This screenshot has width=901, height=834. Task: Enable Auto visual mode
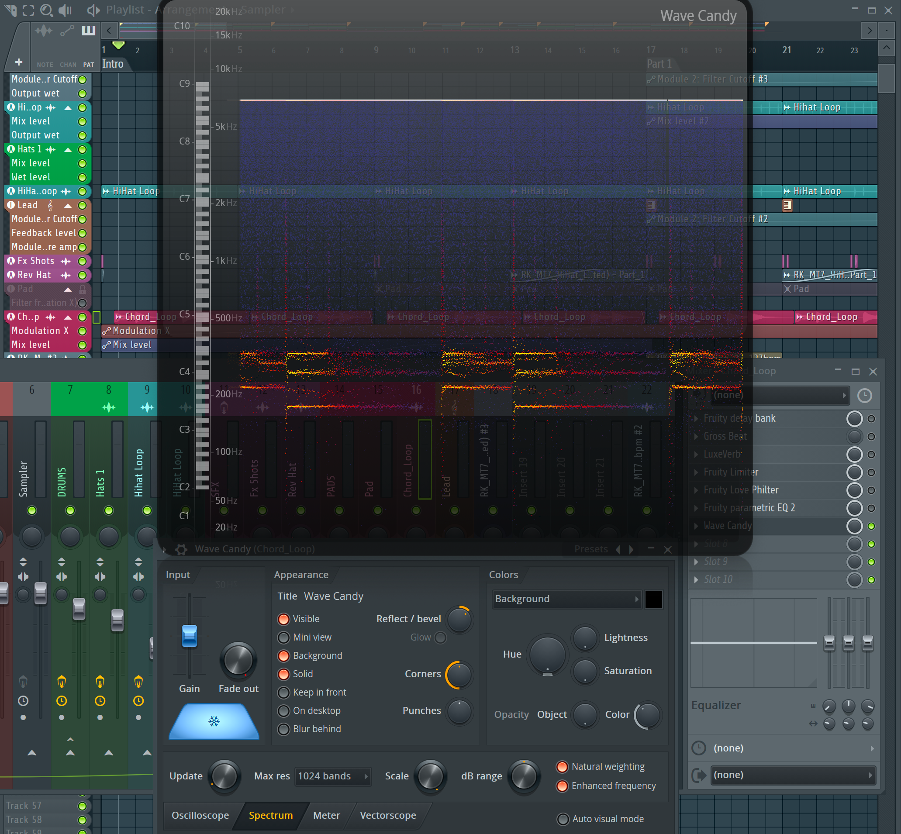(x=563, y=819)
